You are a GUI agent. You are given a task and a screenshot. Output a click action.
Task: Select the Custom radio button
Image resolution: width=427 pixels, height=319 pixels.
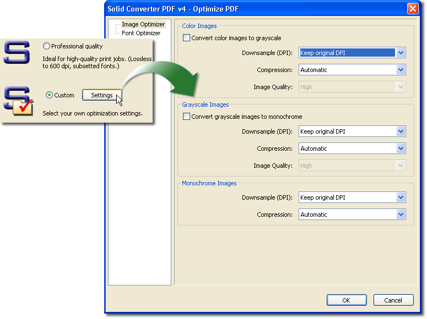[x=49, y=95]
